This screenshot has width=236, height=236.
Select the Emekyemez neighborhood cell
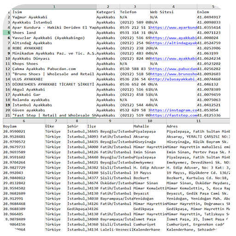click(150, 163)
